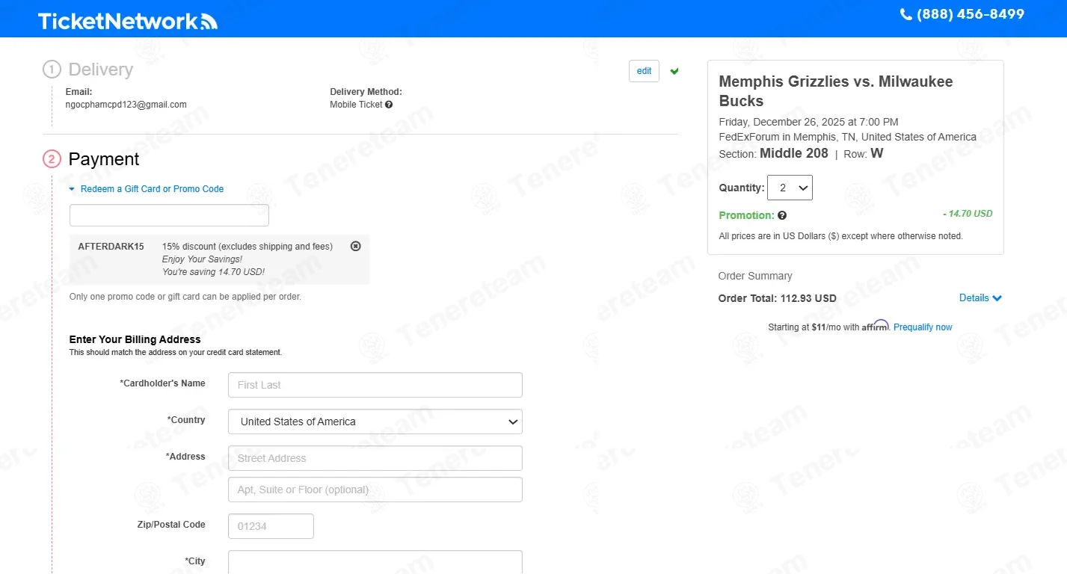This screenshot has height=574, width=1067.
Task: Open Promotion help question mark icon
Action: pos(782,215)
